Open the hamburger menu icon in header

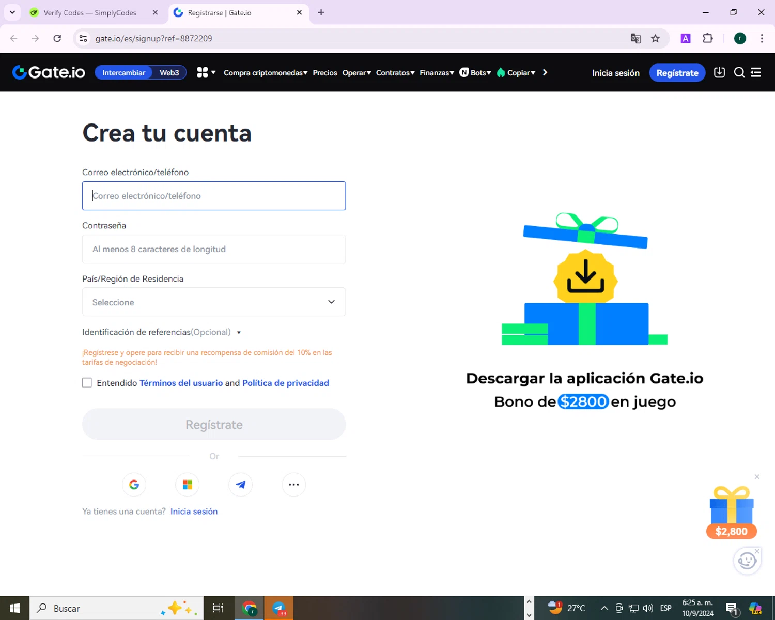point(756,72)
